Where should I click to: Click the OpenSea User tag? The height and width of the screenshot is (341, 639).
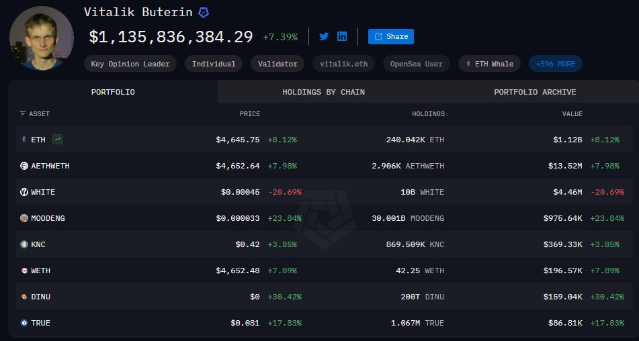(x=416, y=64)
